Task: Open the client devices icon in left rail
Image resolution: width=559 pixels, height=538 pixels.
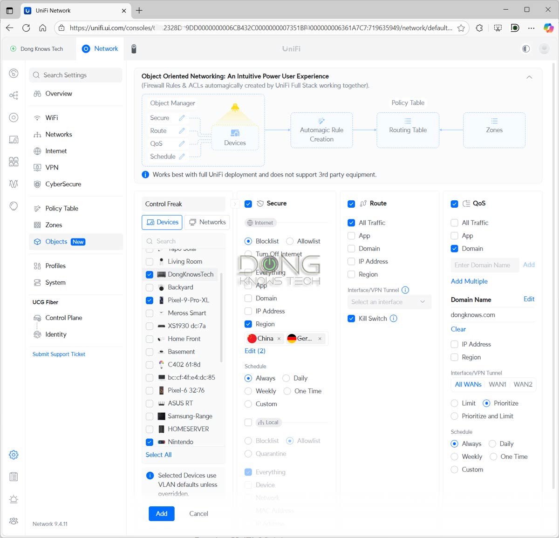Action: coord(14,140)
